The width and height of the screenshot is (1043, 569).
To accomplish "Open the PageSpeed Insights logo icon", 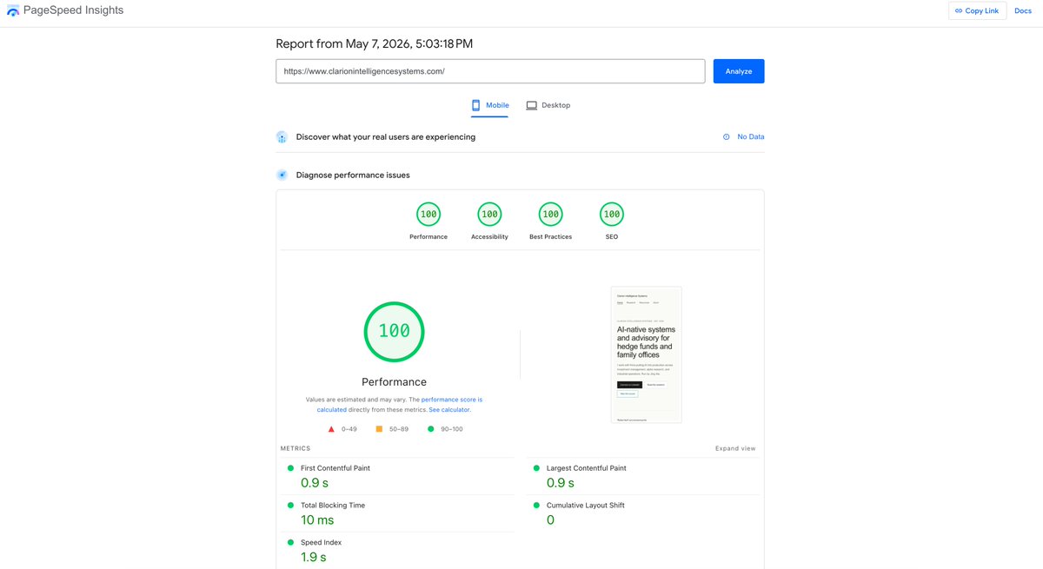I will tap(13, 10).
